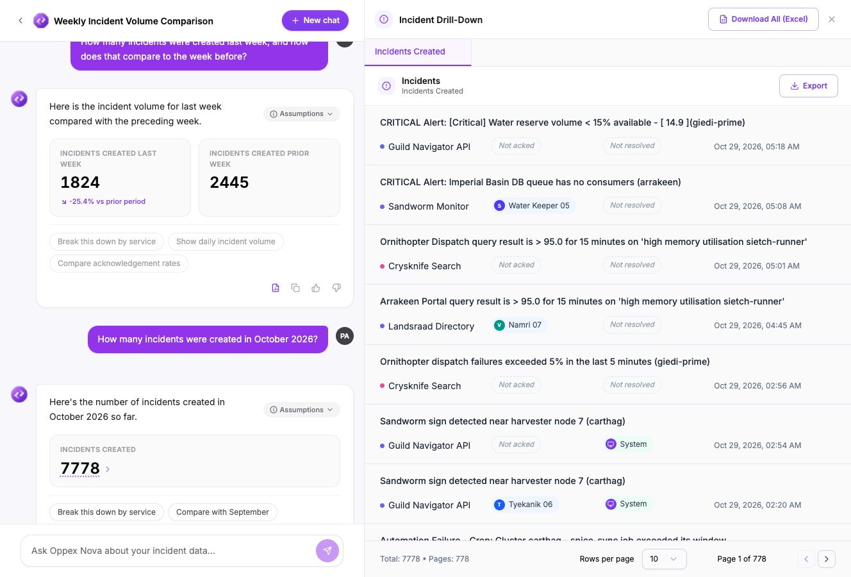Click System badge on the 02:20 AM incident

pyautogui.click(x=627, y=504)
